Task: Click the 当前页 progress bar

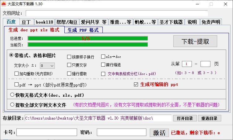Action: tap(88, 45)
